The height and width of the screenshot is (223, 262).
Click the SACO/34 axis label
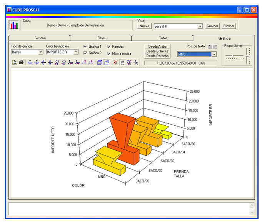click(x=178, y=152)
